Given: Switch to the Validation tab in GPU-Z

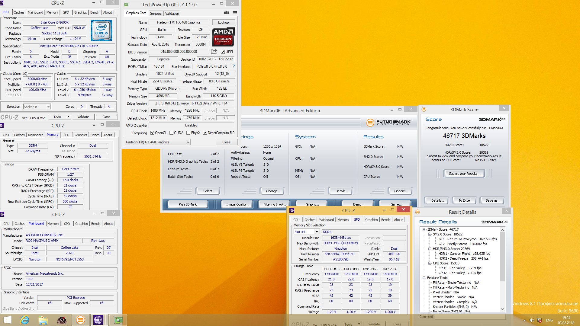Looking at the screenshot, I should pos(172,14).
